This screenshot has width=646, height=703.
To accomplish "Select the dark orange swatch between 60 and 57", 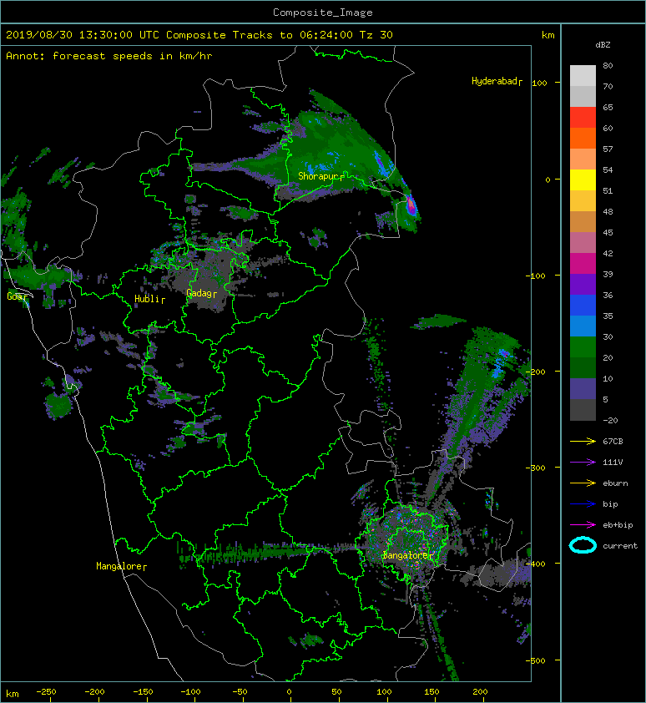I will pos(583,138).
